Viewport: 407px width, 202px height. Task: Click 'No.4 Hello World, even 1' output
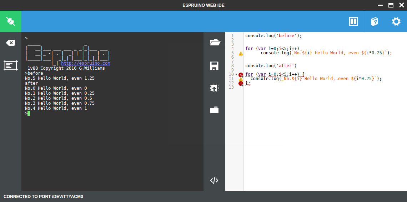pos(56,108)
